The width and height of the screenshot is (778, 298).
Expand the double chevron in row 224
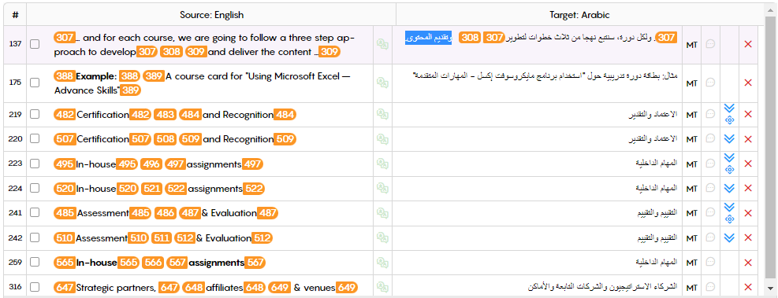click(729, 189)
